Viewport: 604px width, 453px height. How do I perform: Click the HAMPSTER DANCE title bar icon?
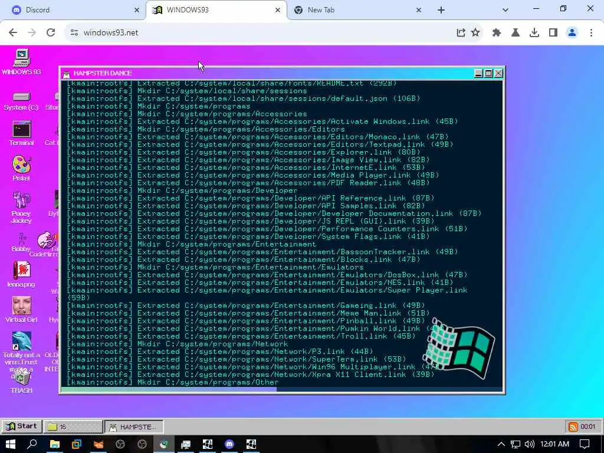[67, 74]
